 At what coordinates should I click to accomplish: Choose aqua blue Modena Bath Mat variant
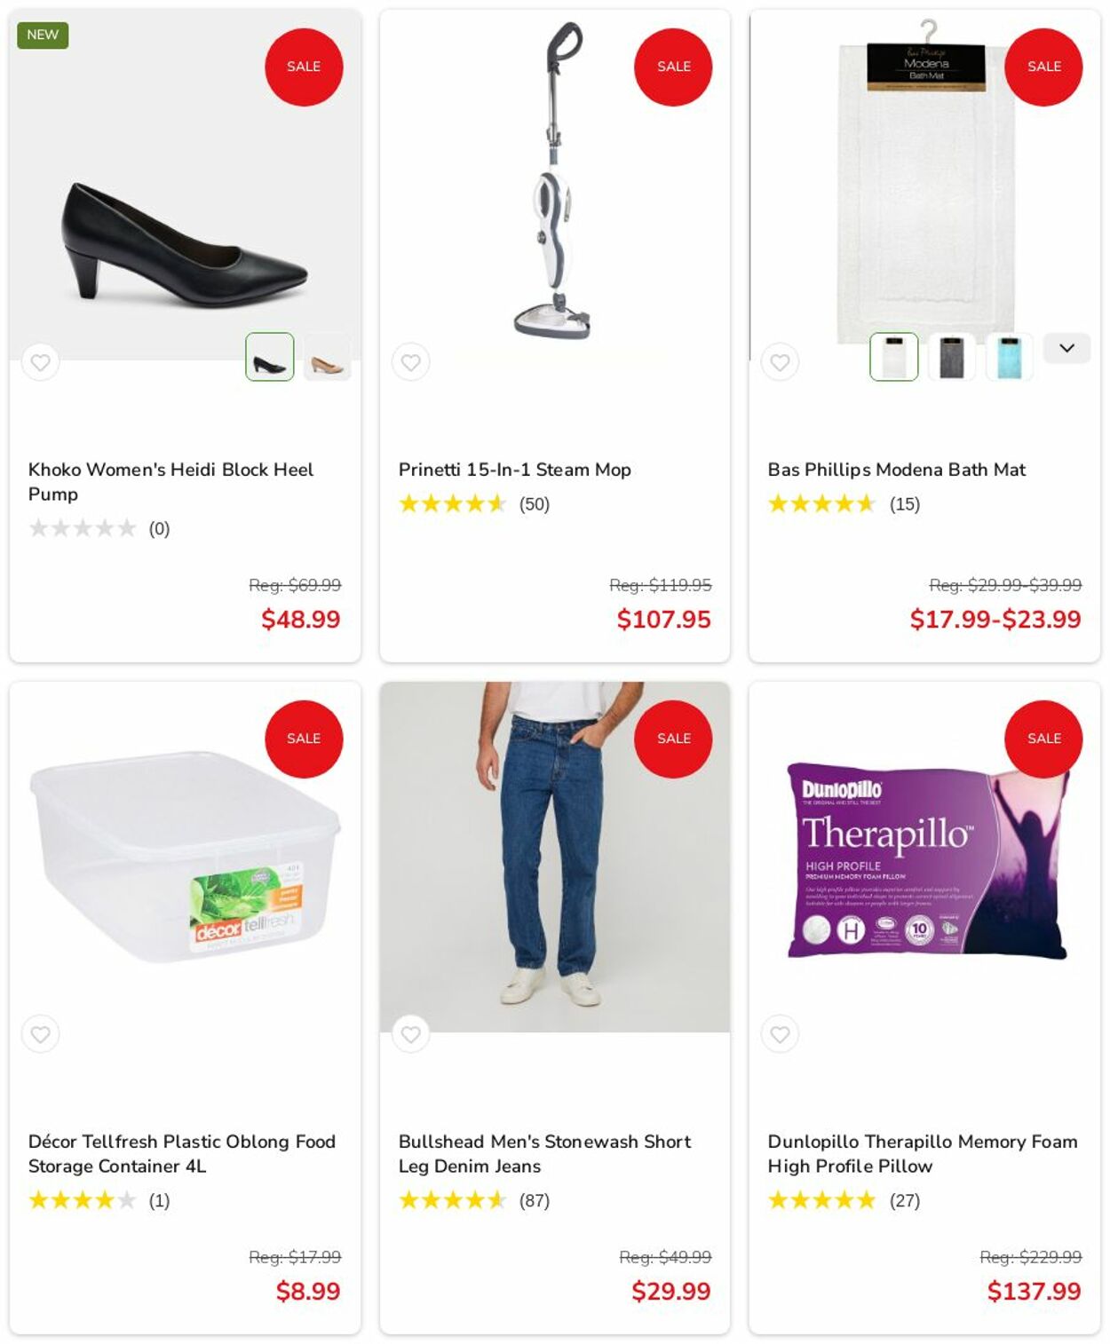coord(1010,357)
